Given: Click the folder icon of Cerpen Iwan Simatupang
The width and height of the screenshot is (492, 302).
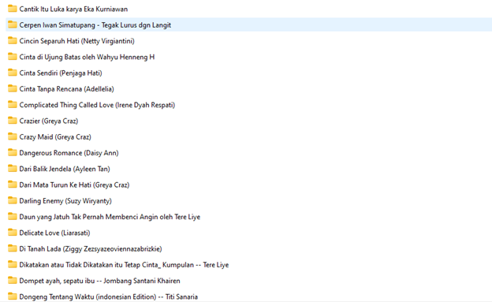Looking at the screenshot, I should click(13, 24).
